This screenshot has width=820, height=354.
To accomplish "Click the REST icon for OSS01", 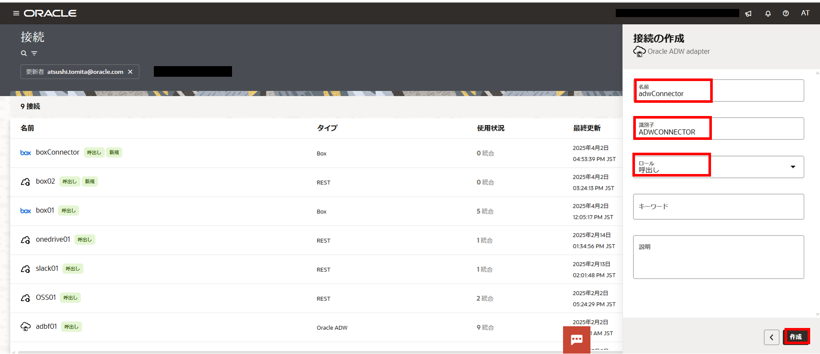I will coord(26,298).
